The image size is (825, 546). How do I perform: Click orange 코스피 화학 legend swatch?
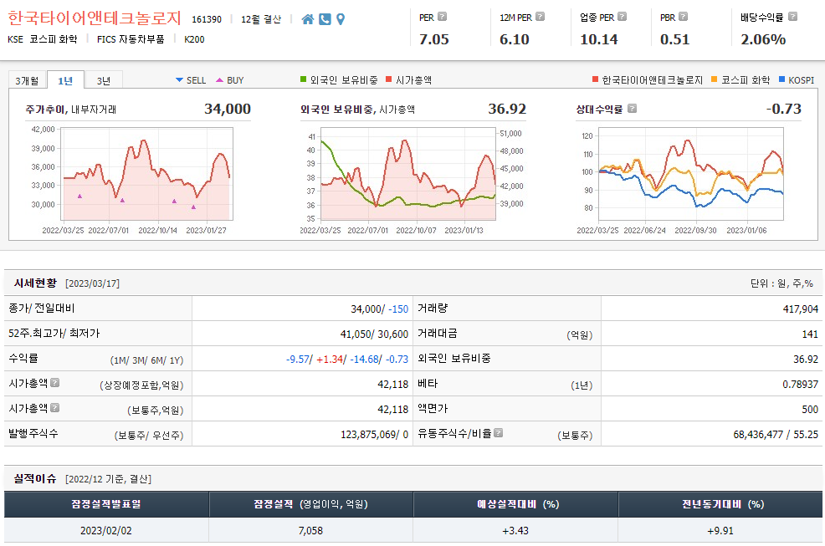coord(714,79)
